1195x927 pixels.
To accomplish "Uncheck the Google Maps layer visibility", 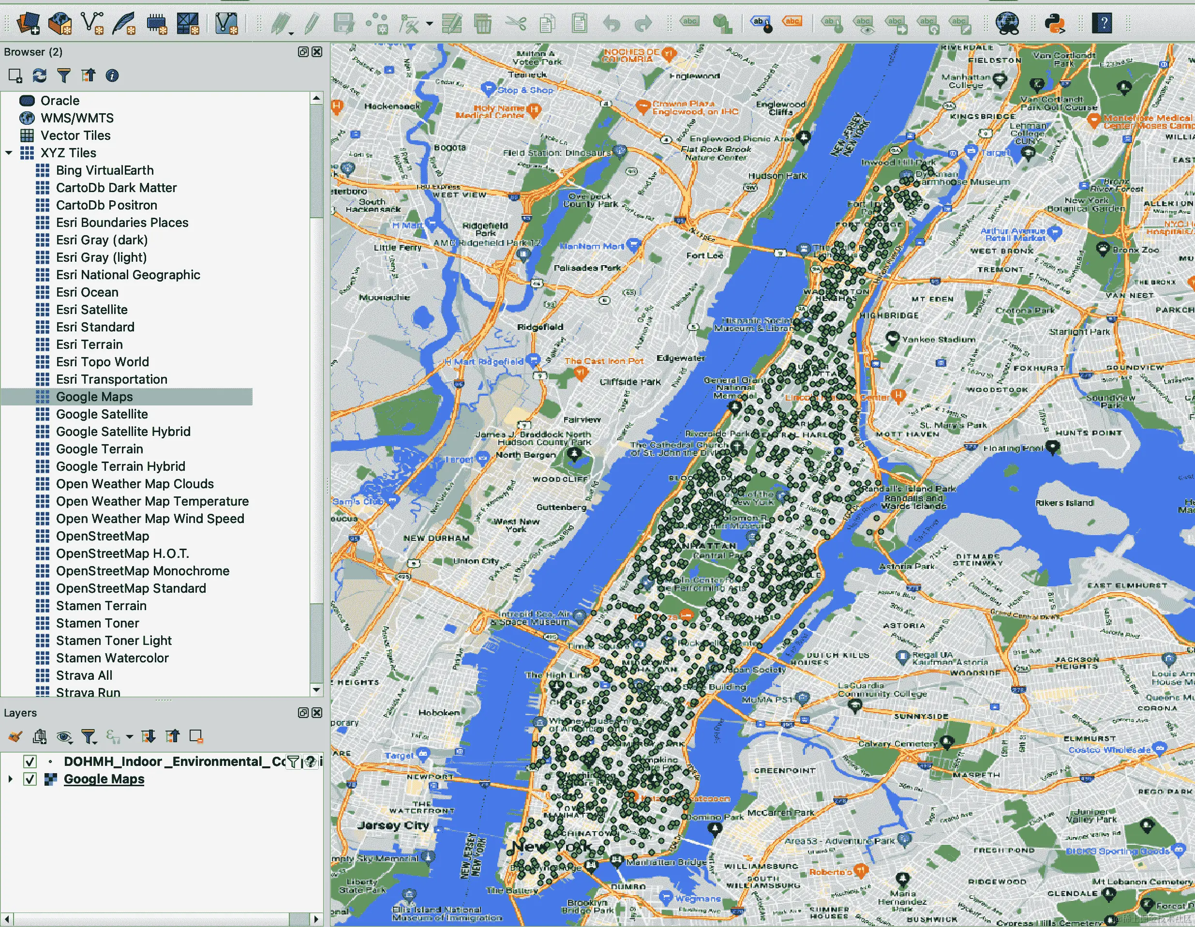I will (x=30, y=778).
